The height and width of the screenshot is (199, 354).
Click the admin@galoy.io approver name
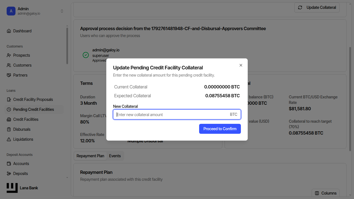106,50
